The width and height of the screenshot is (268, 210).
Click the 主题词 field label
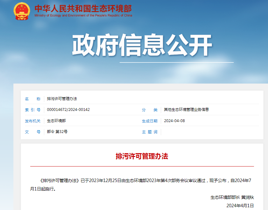(x=150, y=132)
